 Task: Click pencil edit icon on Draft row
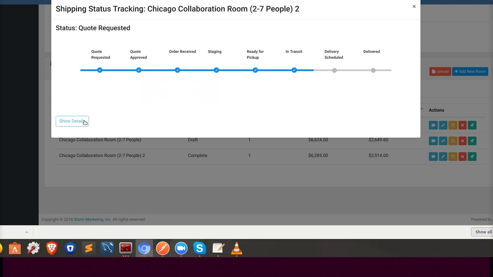tap(443, 141)
